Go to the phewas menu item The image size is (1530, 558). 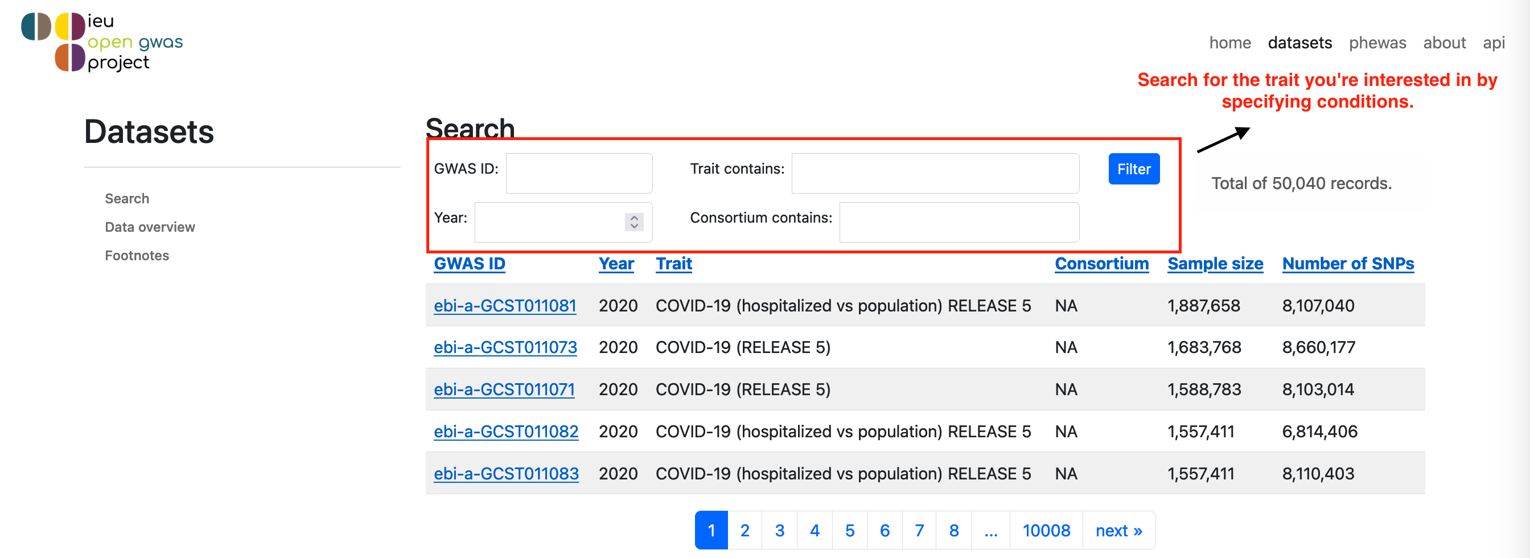coord(1377,43)
